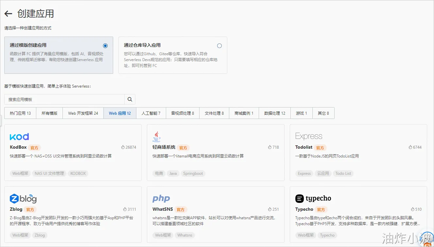Image resolution: width=434 pixels, height=247 pixels.
Task: Click the KodBox description 快速部署一个 NAS+OSS UI文件管理系统到阿里云函数计算
Action: click(x=61, y=156)
